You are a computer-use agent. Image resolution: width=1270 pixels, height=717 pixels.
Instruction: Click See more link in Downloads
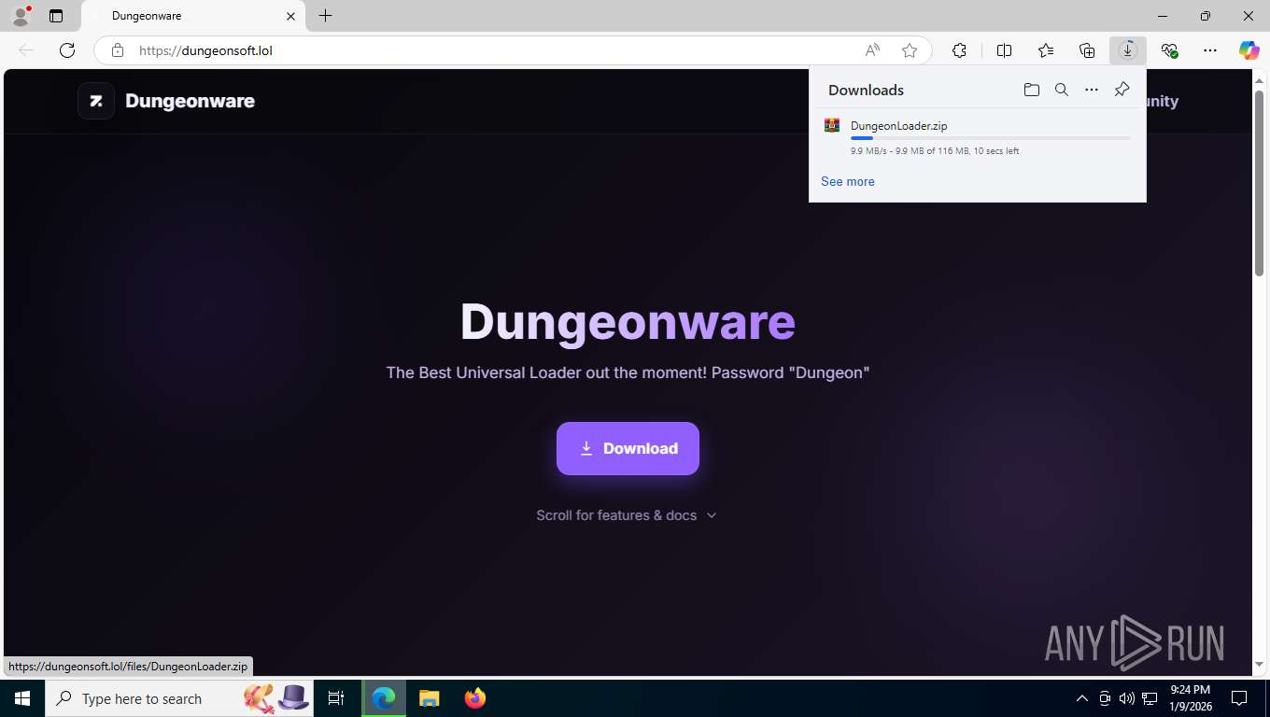point(848,181)
